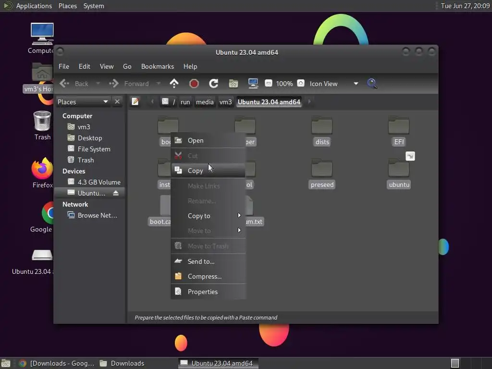Screen dimensions: 492x369
Task: Click Show Desktop icon in bottom panel
Action: tap(6, 363)
